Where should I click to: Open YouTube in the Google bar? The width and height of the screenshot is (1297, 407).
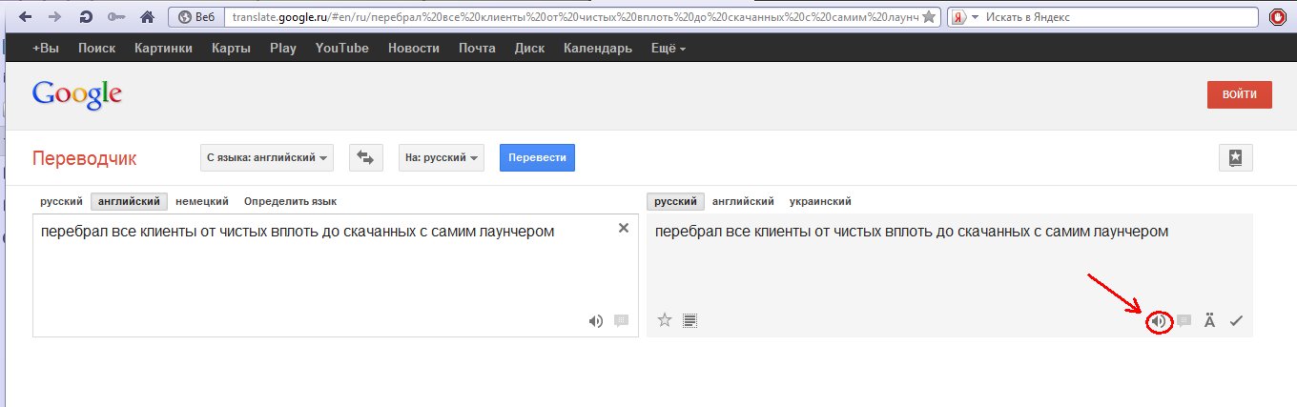pyautogui.click(x=341, y=49)
